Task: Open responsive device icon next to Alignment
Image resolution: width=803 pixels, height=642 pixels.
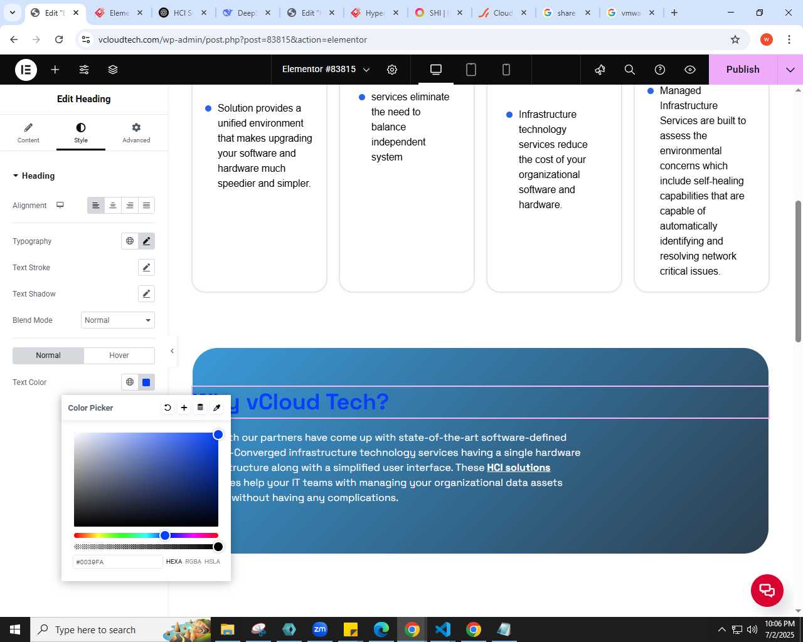Action: pyautogui.click(x=60, y=205)
